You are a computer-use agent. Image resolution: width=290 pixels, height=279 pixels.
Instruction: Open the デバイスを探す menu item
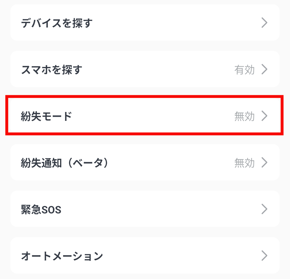(57, 23)
